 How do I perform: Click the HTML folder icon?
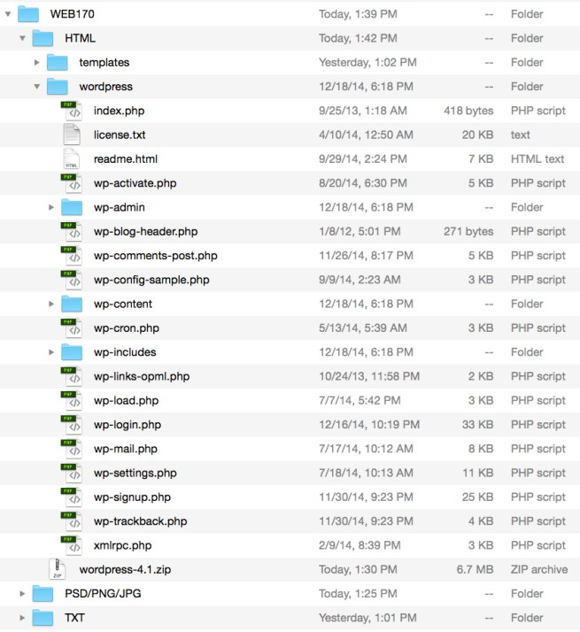(x=43, y=38)
